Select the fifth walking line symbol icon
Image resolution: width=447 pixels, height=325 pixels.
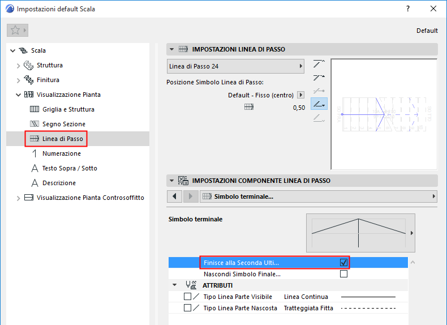pos(319,118)
